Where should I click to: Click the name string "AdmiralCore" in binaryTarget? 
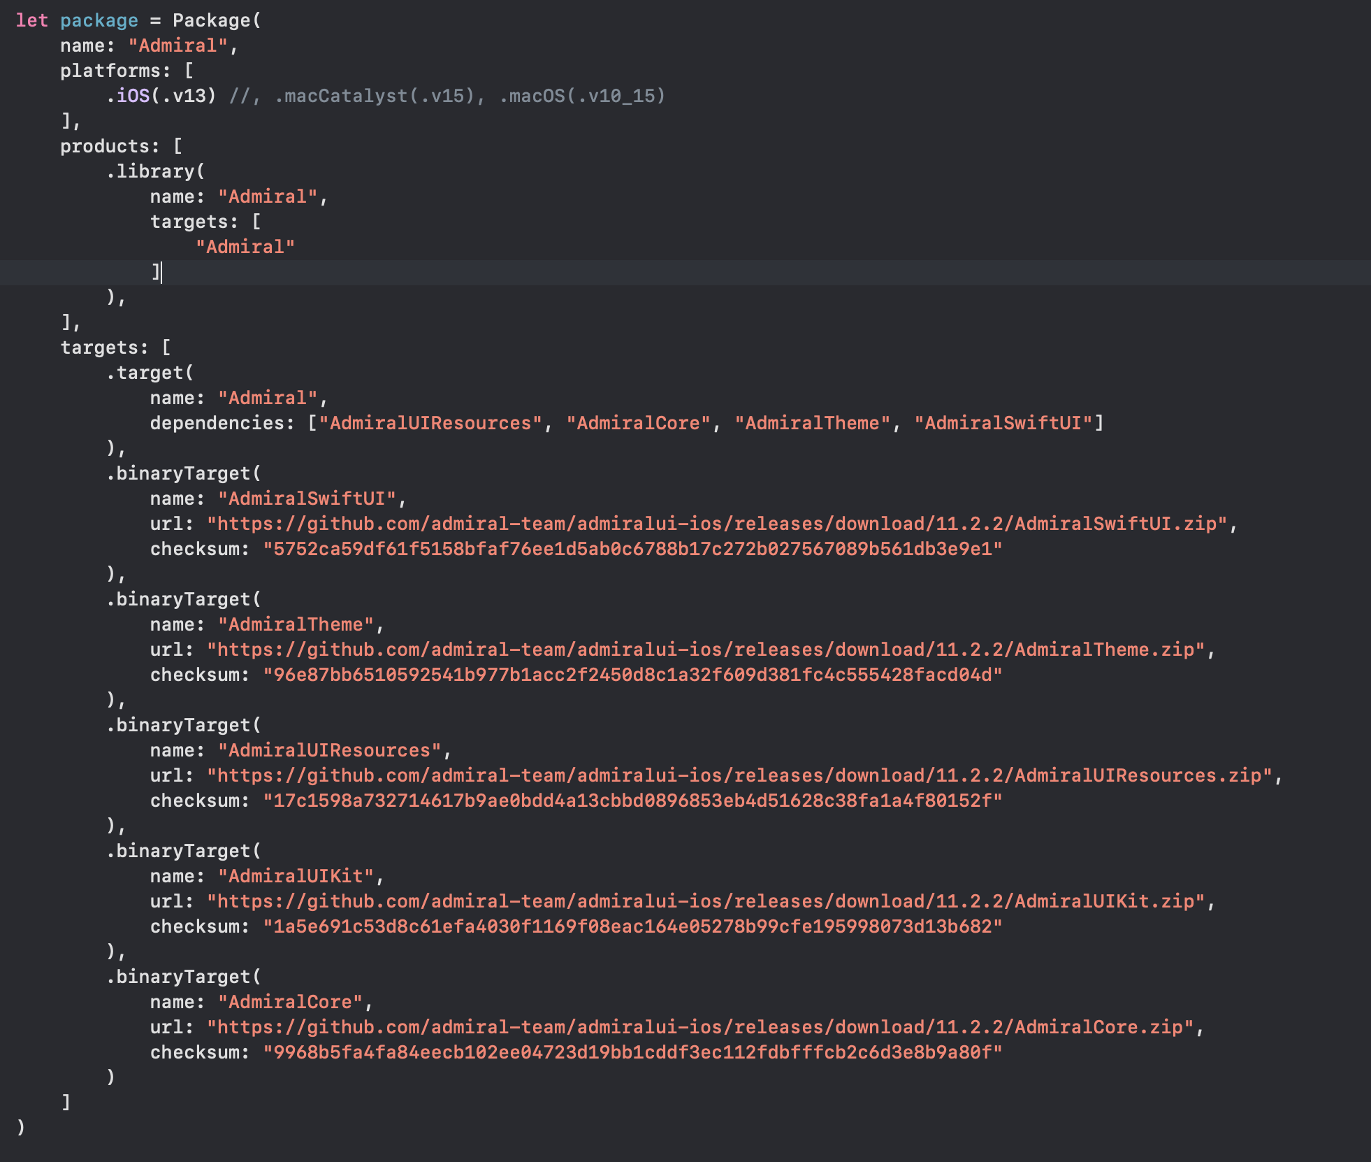click(x=291, y=1002)
